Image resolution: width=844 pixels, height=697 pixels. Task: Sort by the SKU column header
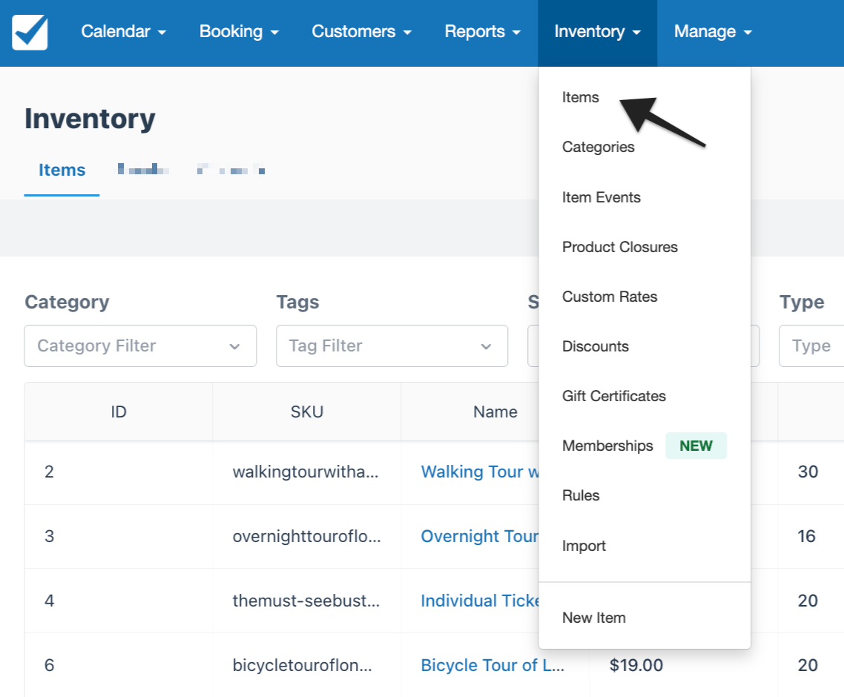pyautogui.click(x=307, y=412)
